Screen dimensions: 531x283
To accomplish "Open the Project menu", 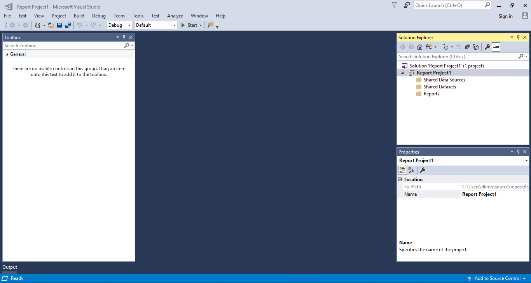I will click(59, 16).
